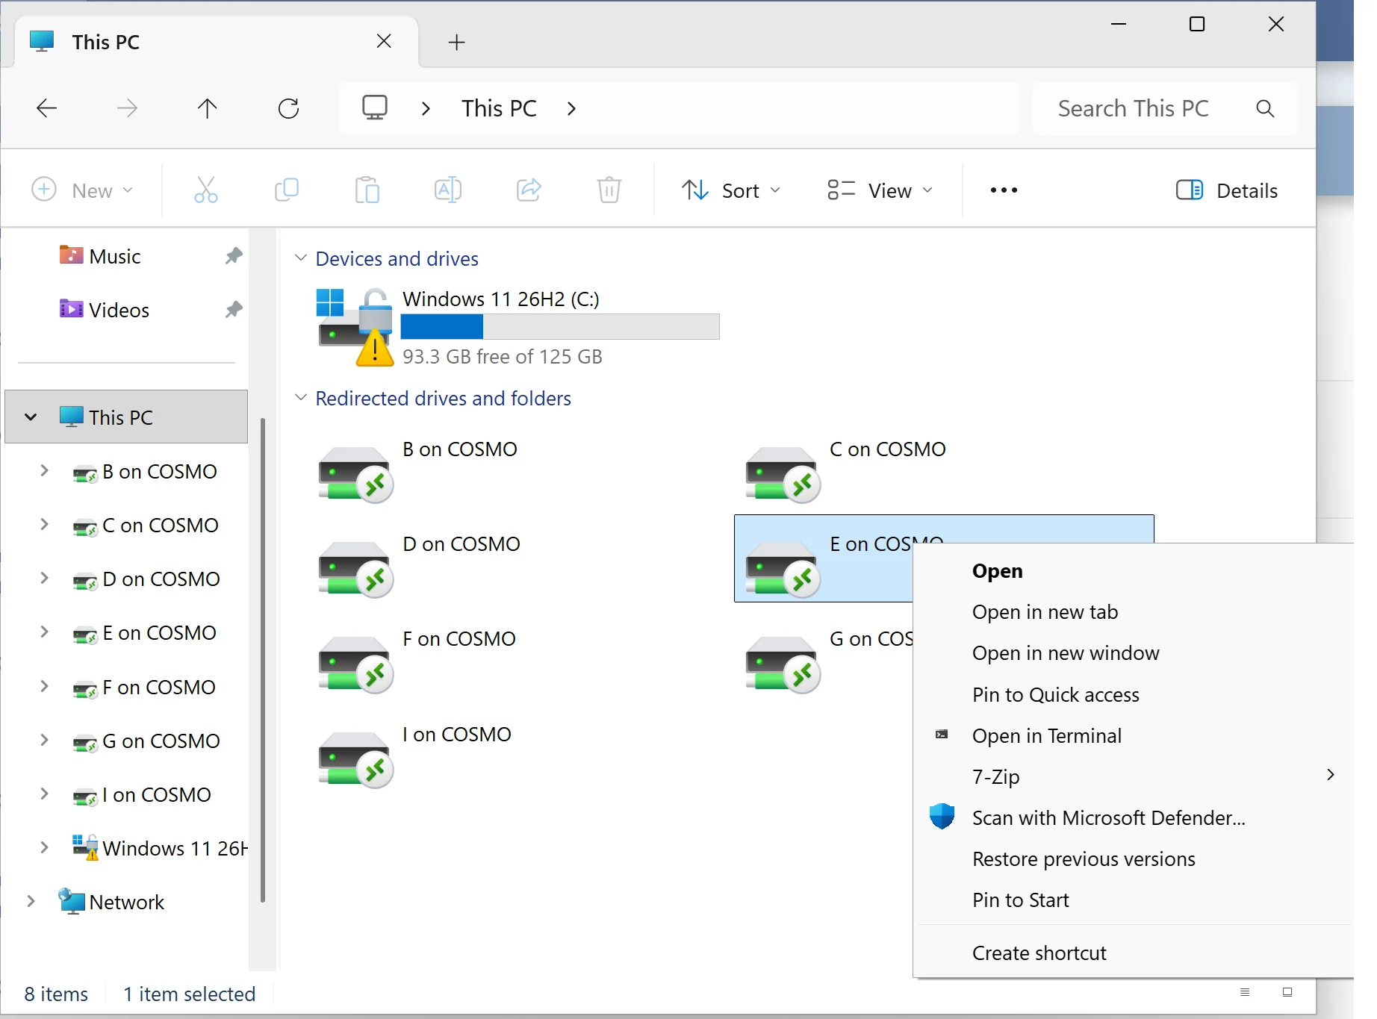Click the navigation pane scrollbar

(x=263, y=660)
